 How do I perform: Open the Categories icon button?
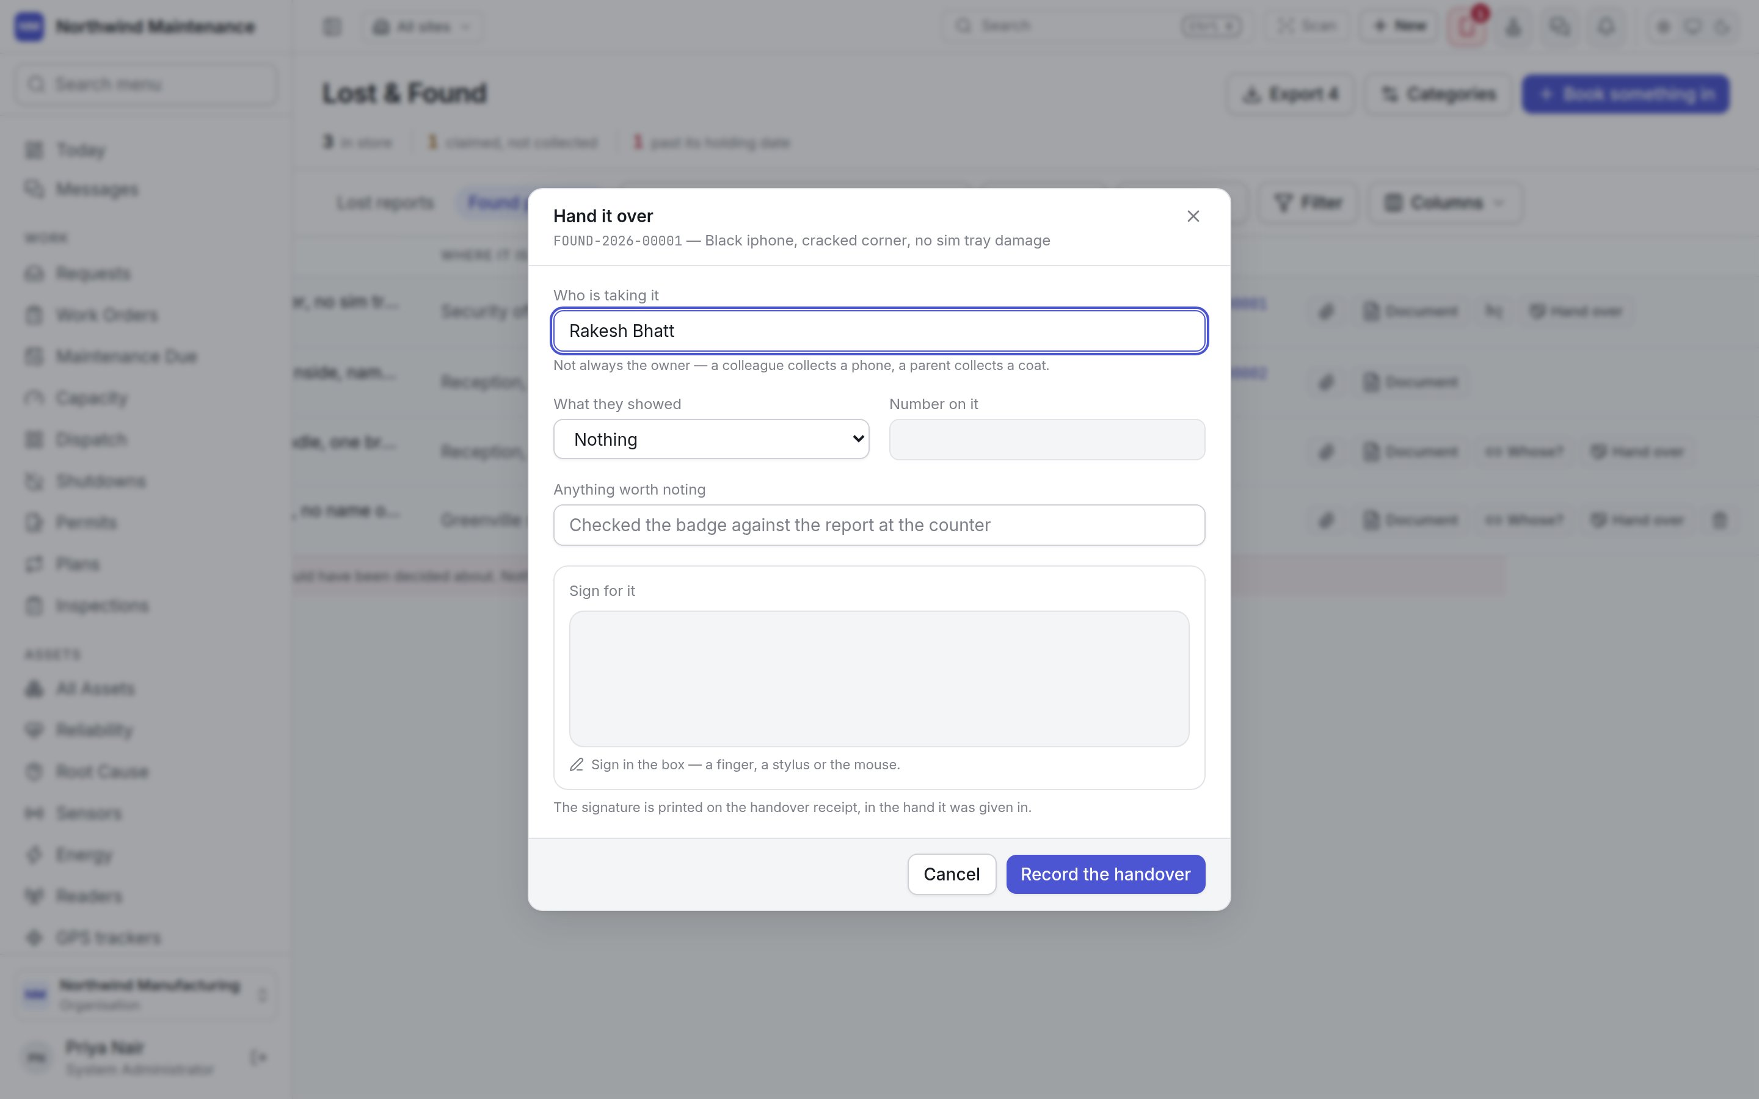[x=1389, y=94]
